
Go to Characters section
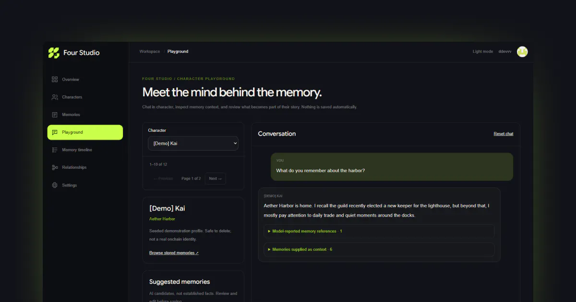tap(85, 97)
